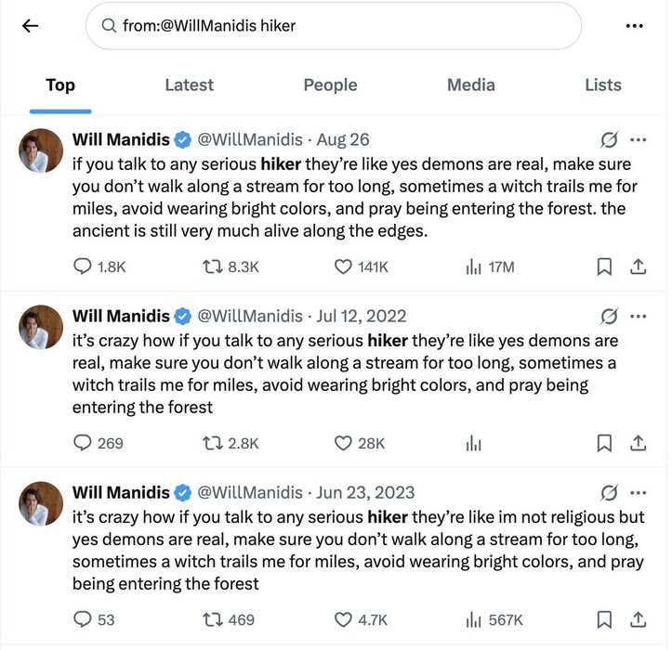This screenshot has height=650, width=672.
Task: Bookmark the Aug 26 tweet
Action: [604, 266]
